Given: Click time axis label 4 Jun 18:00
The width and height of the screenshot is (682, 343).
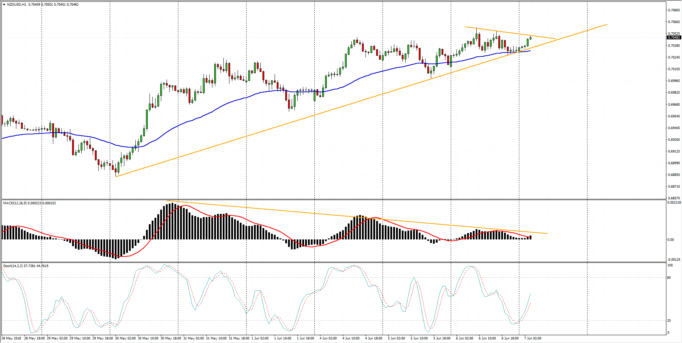Looking at the screenshot, I should click(x=374, y=338).
